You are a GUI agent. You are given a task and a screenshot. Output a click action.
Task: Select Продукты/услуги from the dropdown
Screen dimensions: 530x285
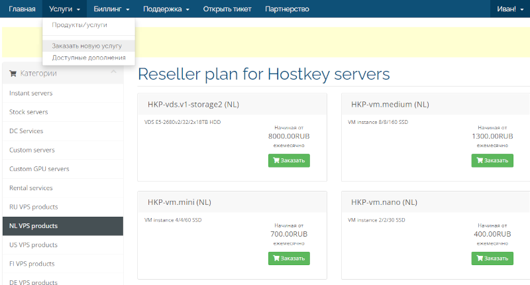pyautogui.click(x=79, y=25)
